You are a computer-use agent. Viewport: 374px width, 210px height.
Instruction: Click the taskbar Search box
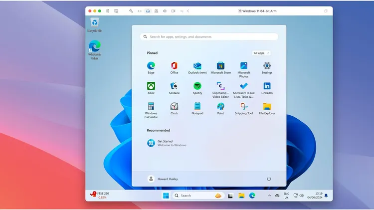pyautogui.click(x=198, y=196)
